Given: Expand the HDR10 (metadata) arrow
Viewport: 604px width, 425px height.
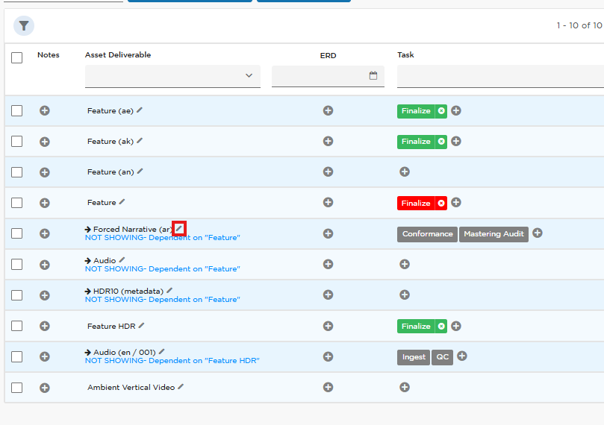Looking at the screenshot, I should 88,291.
